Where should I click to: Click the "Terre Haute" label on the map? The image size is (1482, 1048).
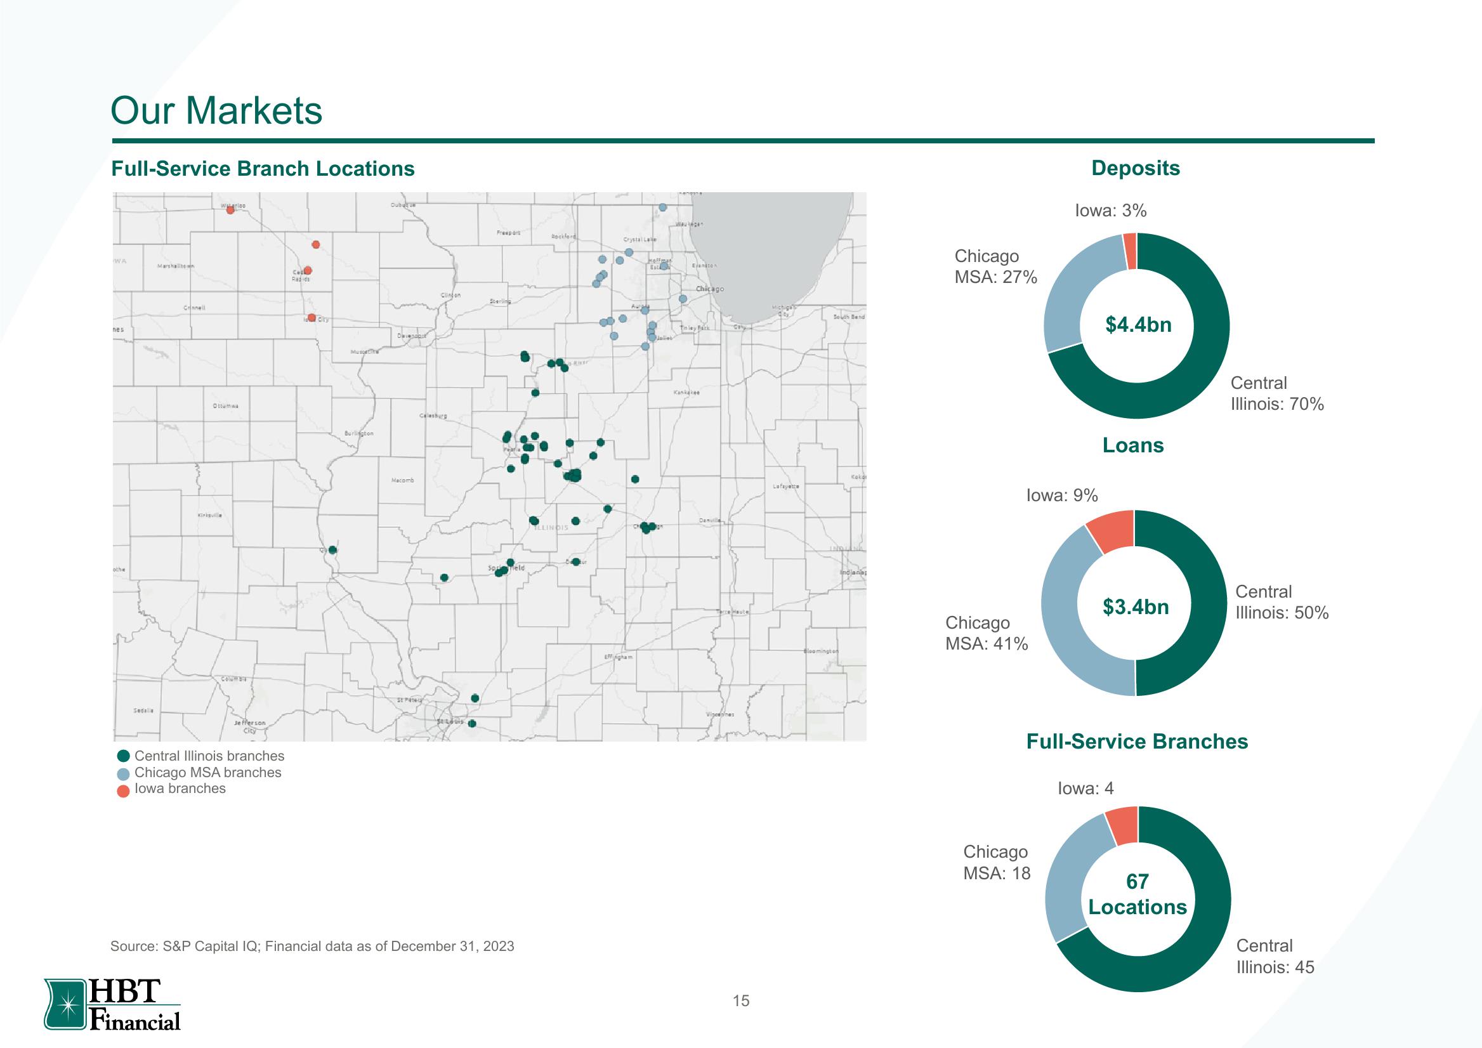click(x=733, y=611)
